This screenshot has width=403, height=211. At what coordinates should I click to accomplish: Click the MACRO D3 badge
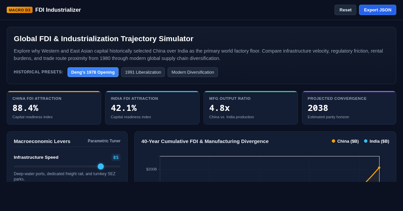[19, 10]
